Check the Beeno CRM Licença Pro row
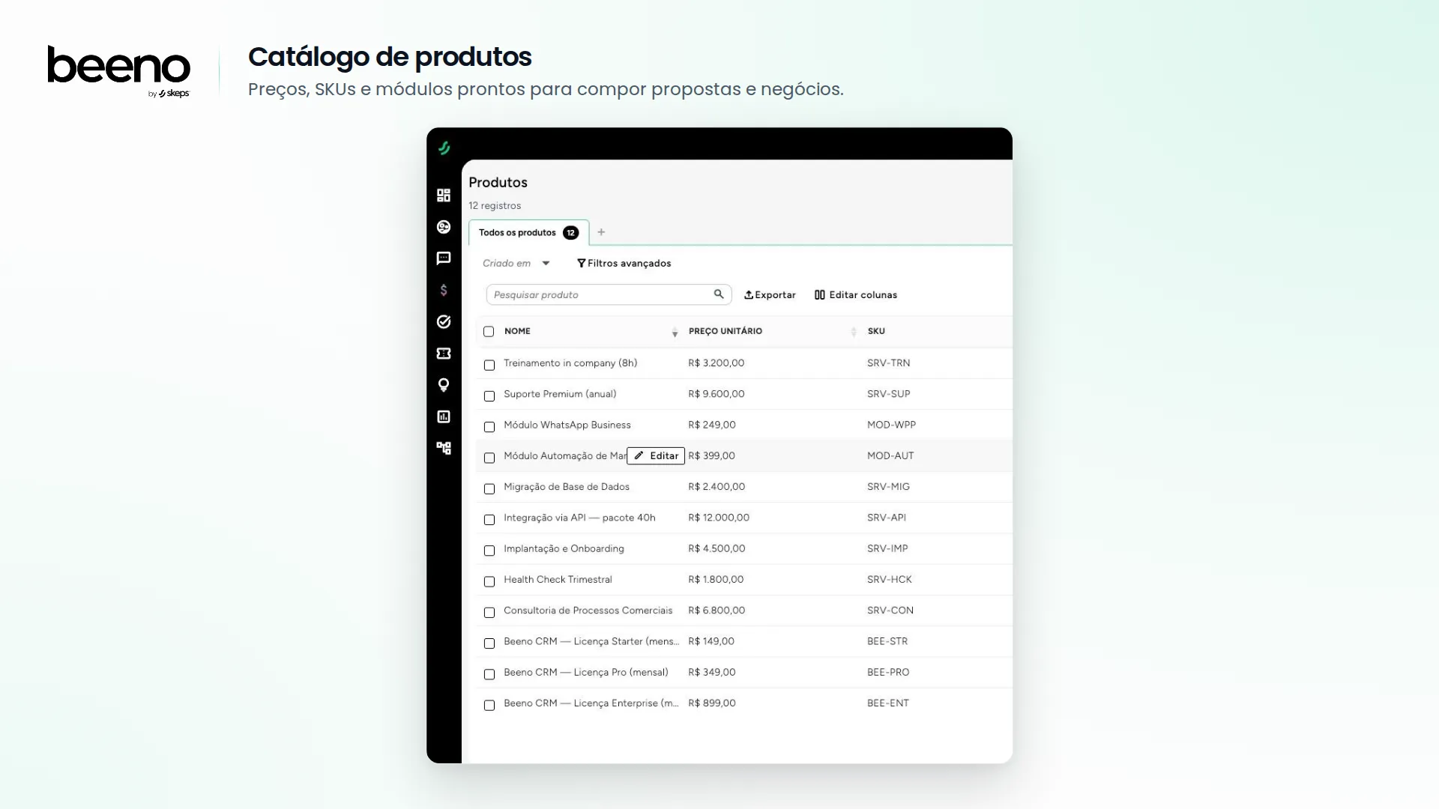 coord(489,674)
